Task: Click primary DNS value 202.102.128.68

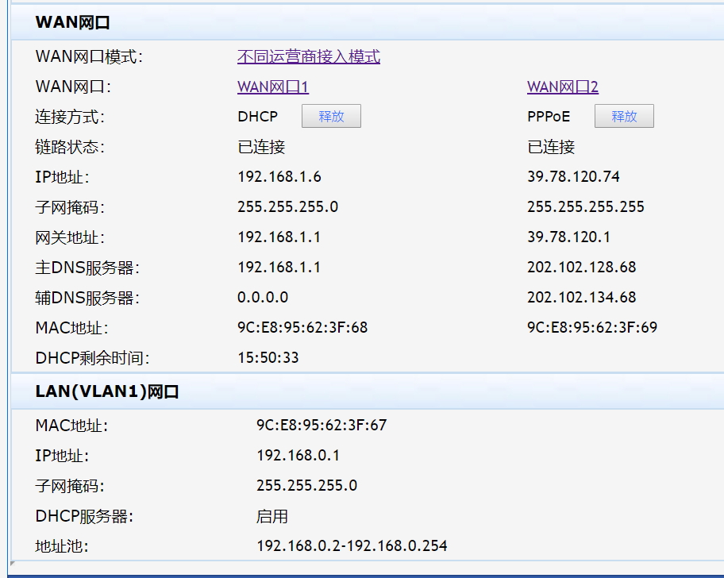Action: [x=581, y=268]
